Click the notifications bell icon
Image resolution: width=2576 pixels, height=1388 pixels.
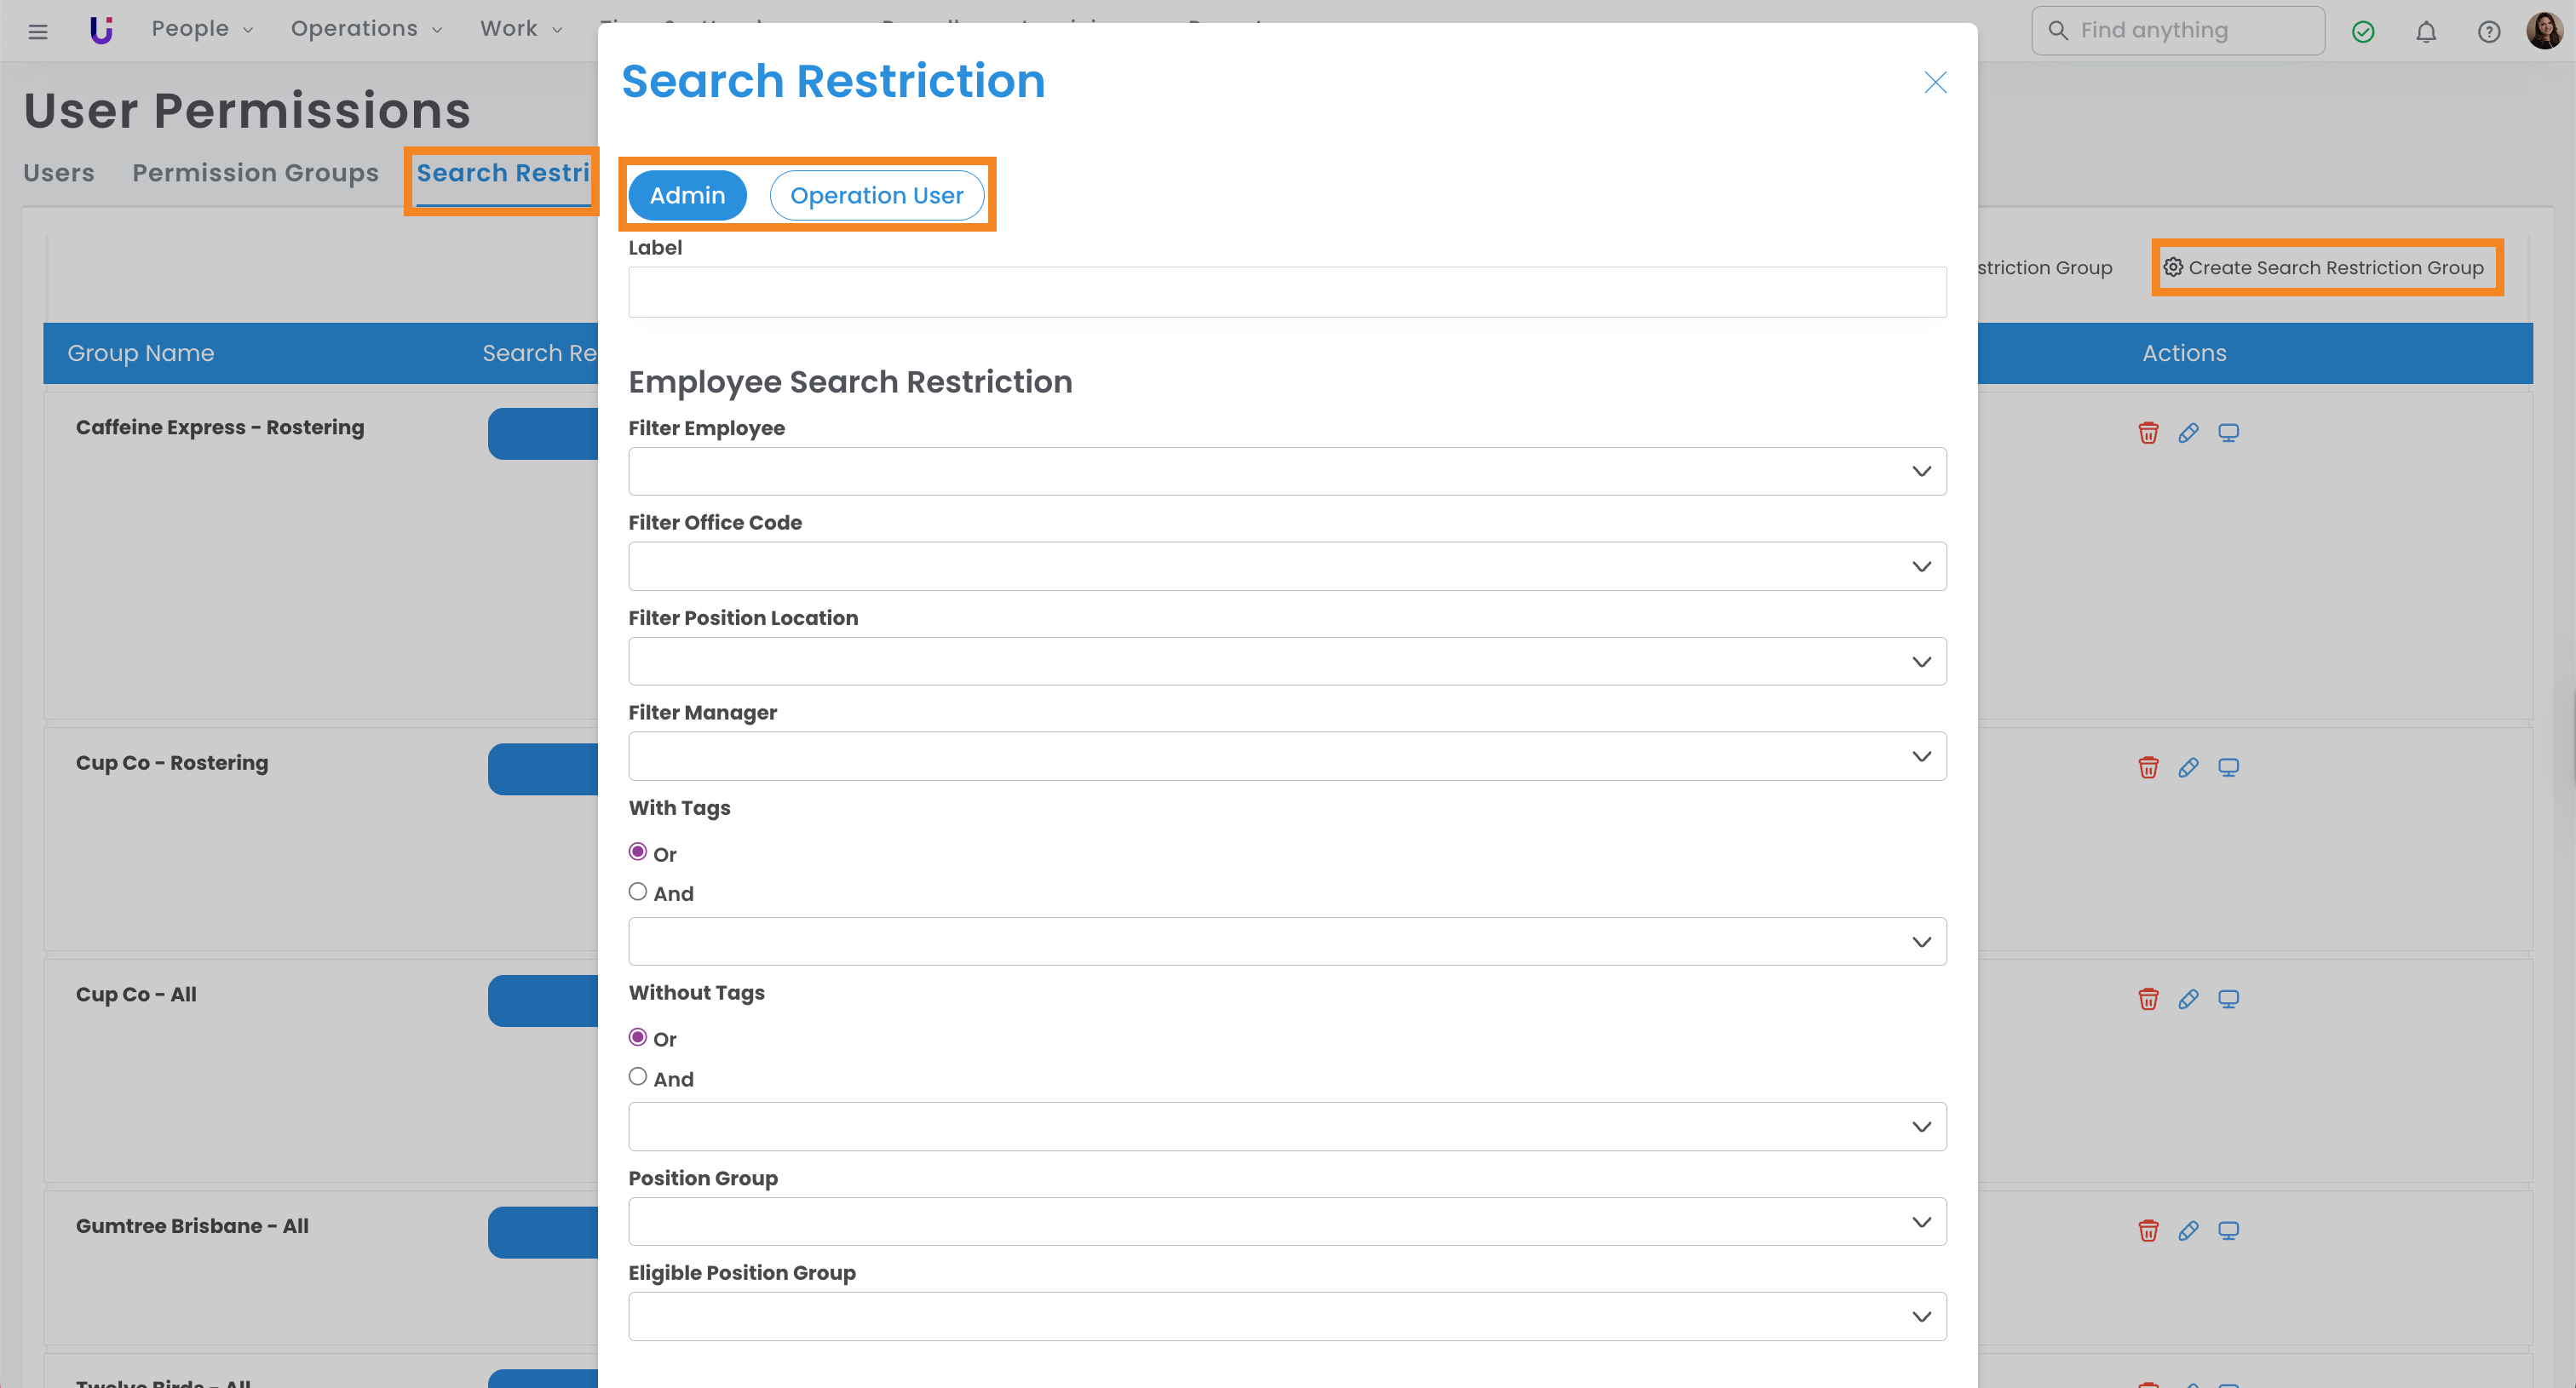(x=2425, y=32)
